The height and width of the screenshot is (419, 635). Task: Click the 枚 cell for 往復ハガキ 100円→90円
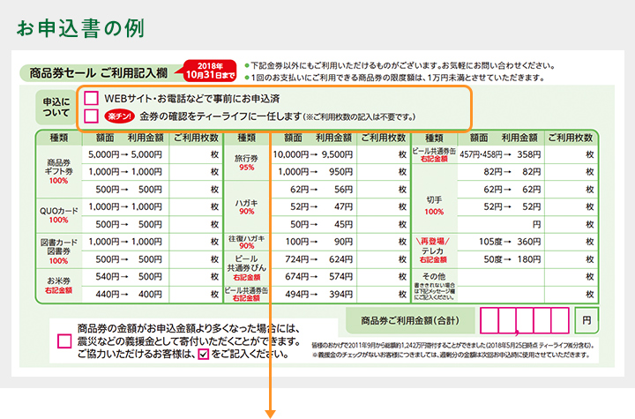point(384,242)
